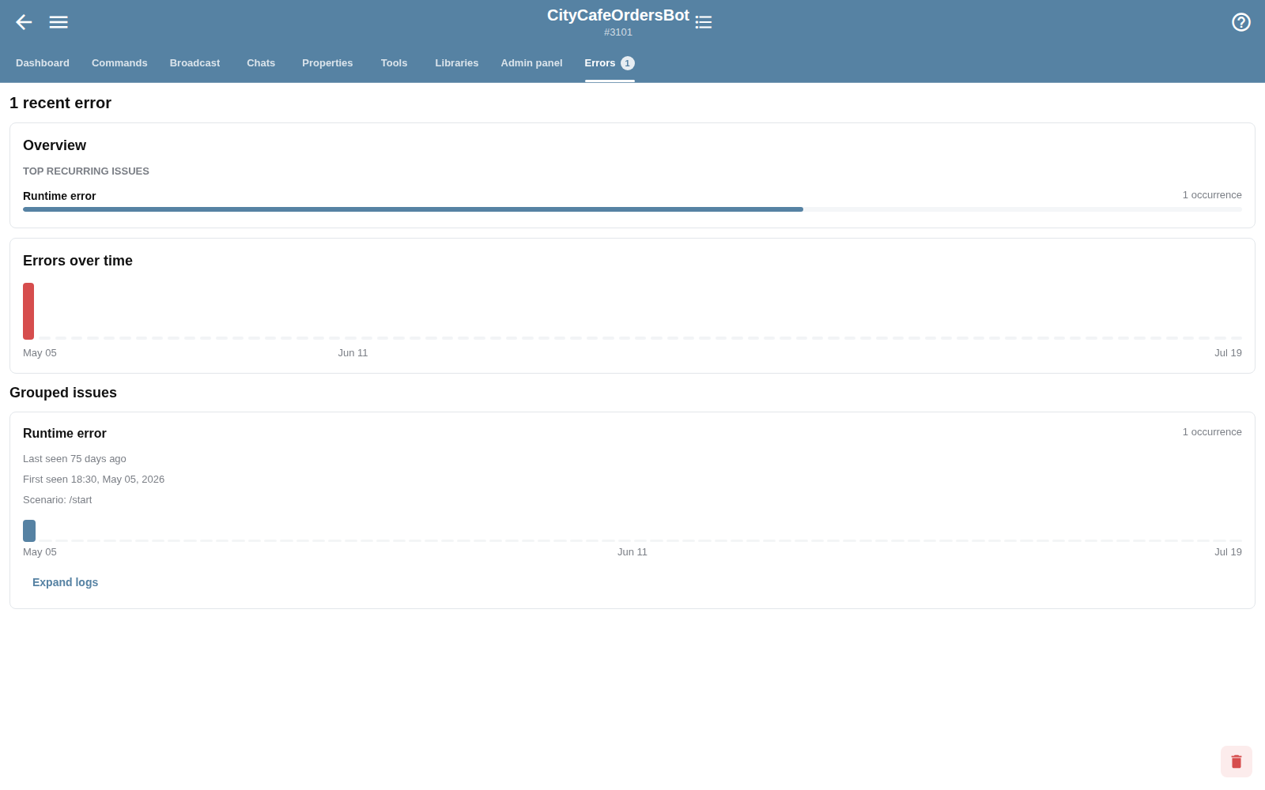Click the red bar in Errors over time
The width and height of the screenshot is (1265, 790).
pos(28,311)
